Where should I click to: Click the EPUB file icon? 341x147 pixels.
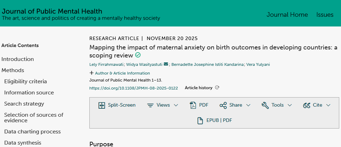(x=200, y=121)
